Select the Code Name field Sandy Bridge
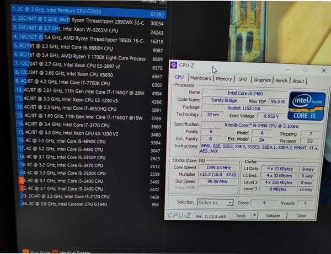This screenshot has height=254, width=331. (224, 100)
